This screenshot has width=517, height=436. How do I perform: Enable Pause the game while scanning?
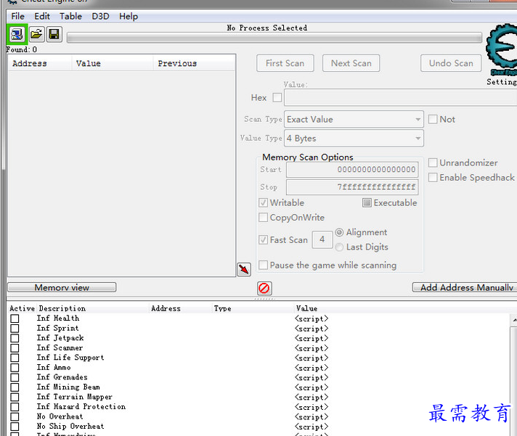pos(263,265)
